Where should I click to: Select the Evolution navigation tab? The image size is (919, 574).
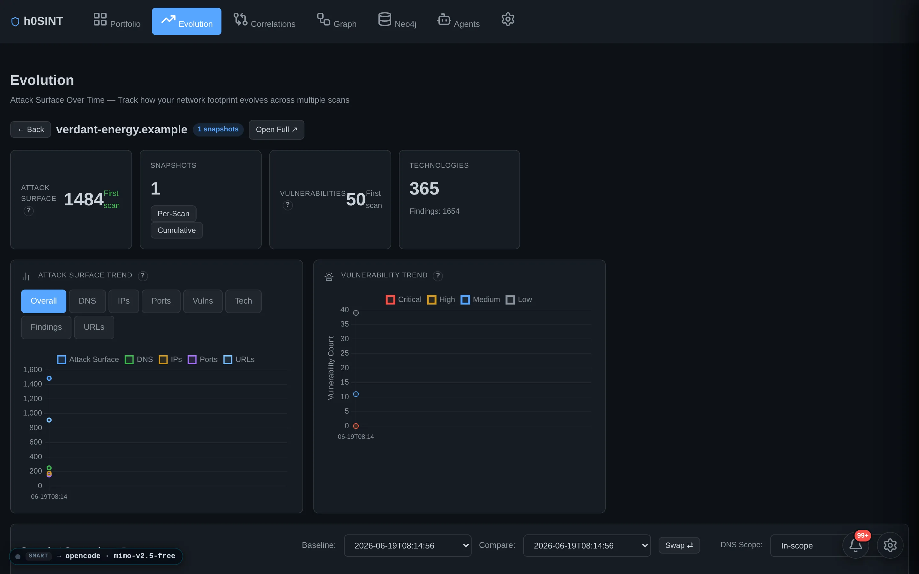point(186,21)
